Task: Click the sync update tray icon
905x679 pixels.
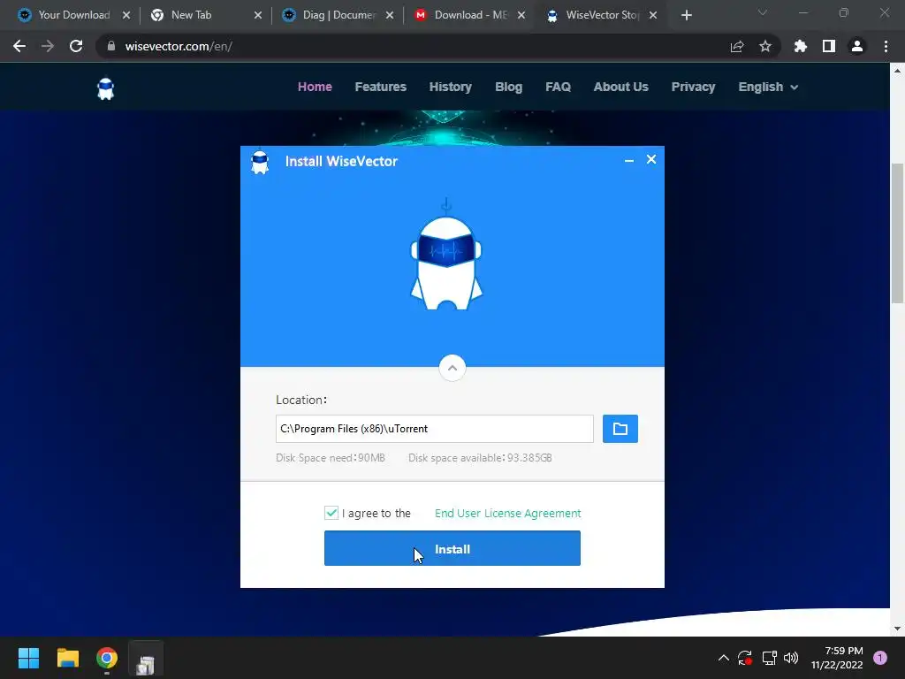Action: pos(744,658)
